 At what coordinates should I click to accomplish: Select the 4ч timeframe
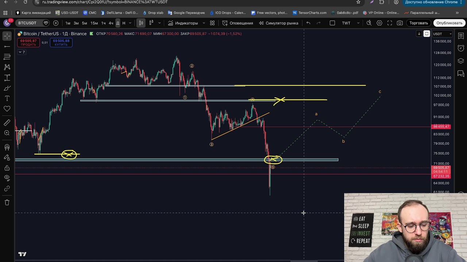[111, 23]
